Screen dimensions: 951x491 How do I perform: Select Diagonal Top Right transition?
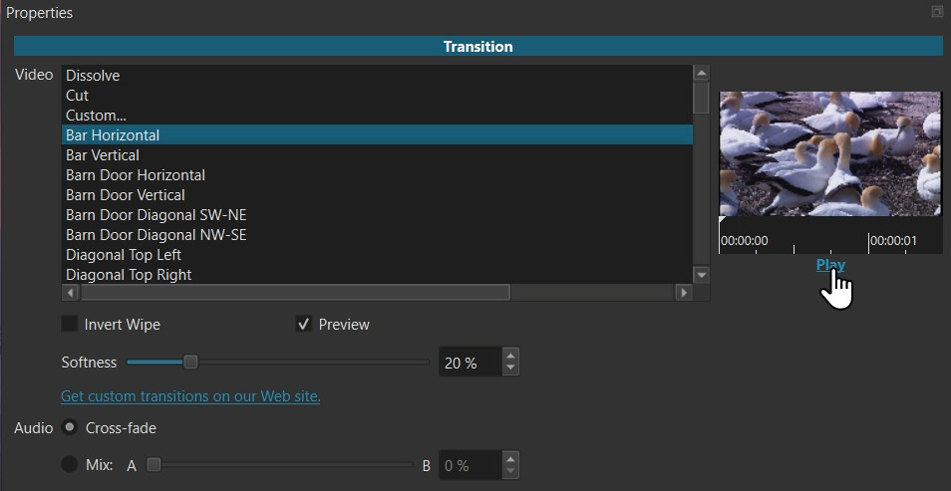tap(129, 275)
